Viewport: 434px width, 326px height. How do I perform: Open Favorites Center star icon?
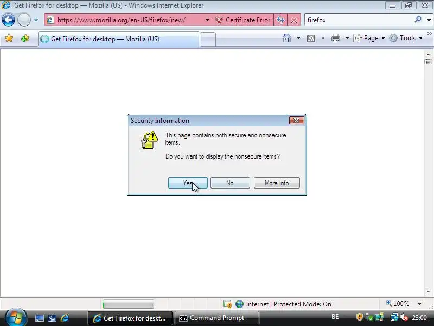(x=9, y=38)
